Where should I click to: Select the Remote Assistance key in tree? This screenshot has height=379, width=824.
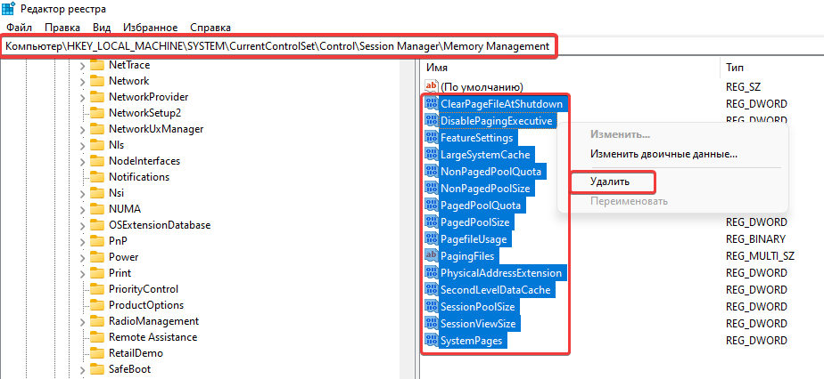point(151,337)
